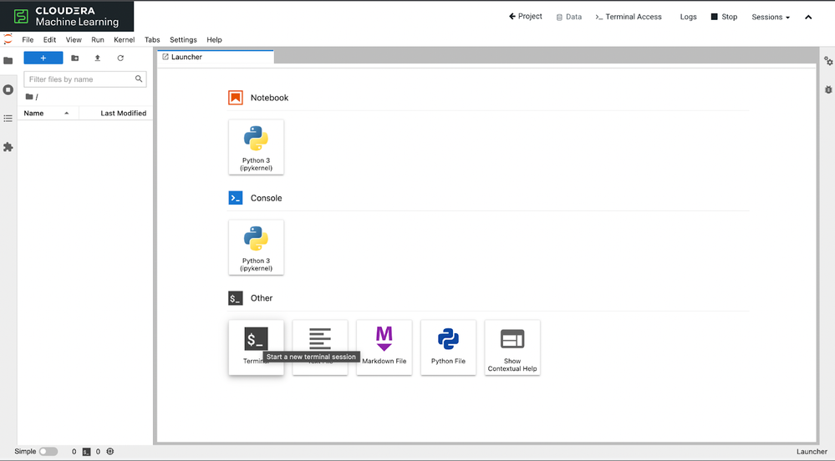Click the upload files icon
This screenshot has height=461, width=835.
(98, 58)
